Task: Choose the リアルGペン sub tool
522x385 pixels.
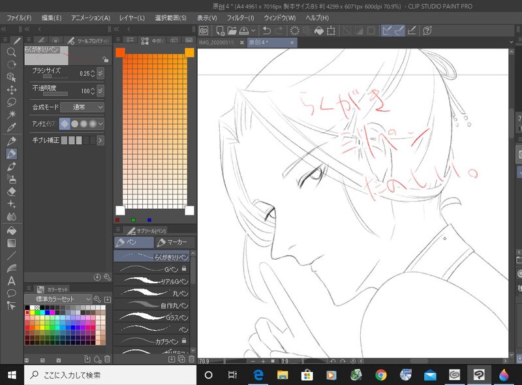Action: (153, 281)
